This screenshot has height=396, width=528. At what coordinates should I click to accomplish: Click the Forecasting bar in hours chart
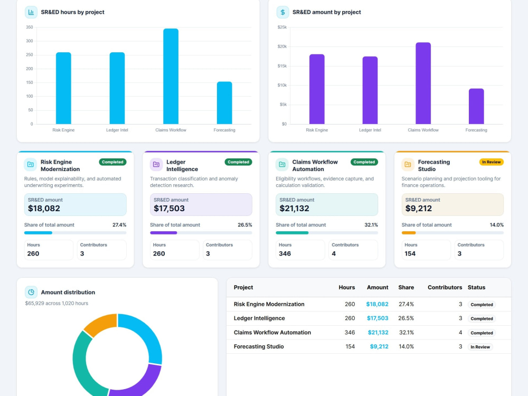(224, 103)
